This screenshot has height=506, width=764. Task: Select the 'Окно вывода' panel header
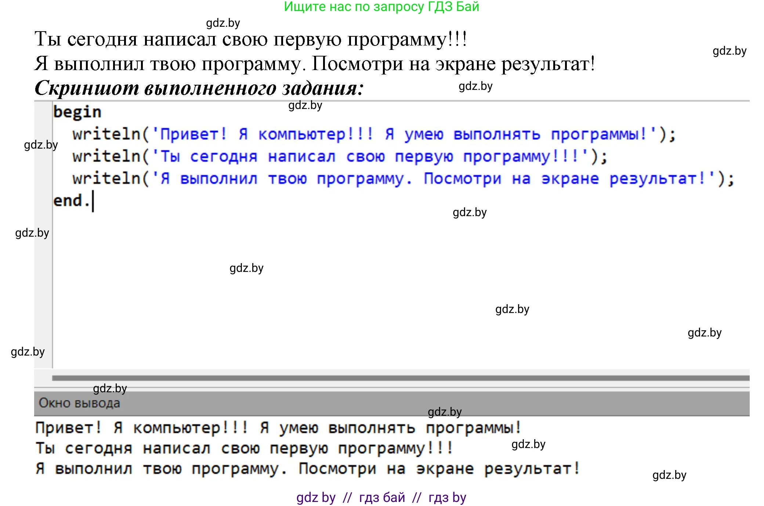(x=79, y=403)
